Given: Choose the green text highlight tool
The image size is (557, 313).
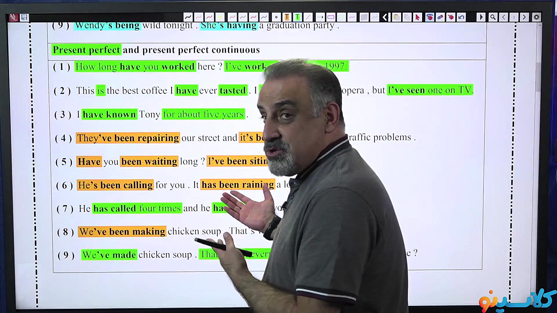Looking at the screenshot, I should tap(297, 17).
